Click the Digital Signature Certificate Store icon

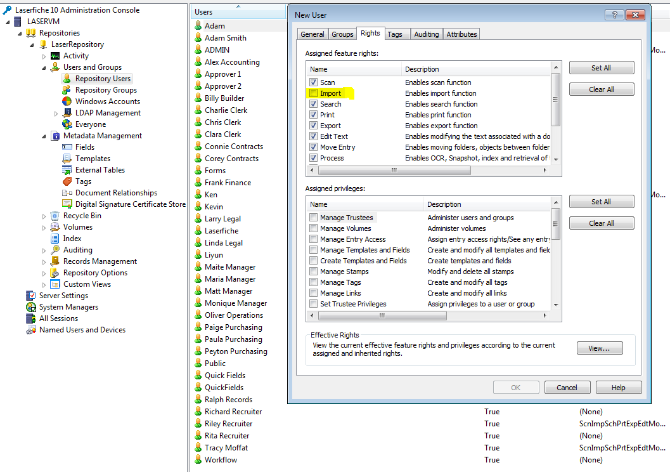click(67, 204)
